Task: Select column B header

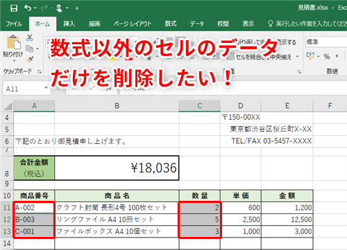Action: pos(117,106)
